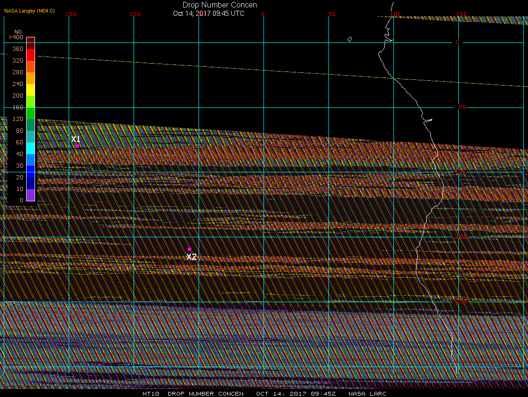Click the small island outline off the coast
528x397 pixels.
point(350,39)
